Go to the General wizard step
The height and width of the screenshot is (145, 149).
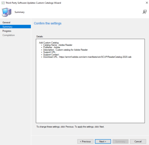pyautogui.click(x=6, y=23)
